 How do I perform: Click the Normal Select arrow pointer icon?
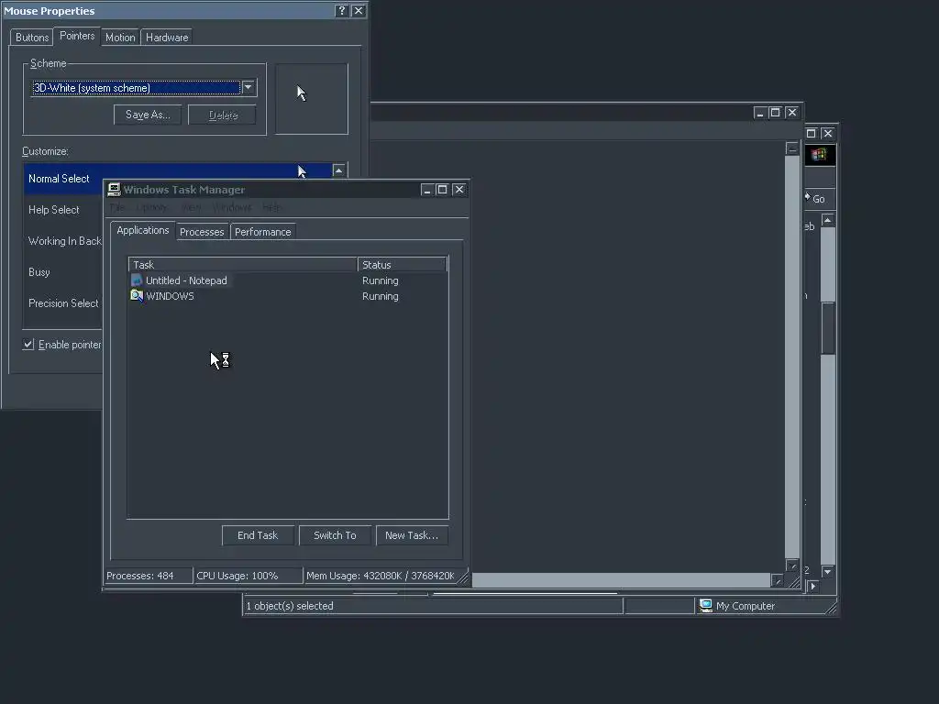(x=302, y=172)
